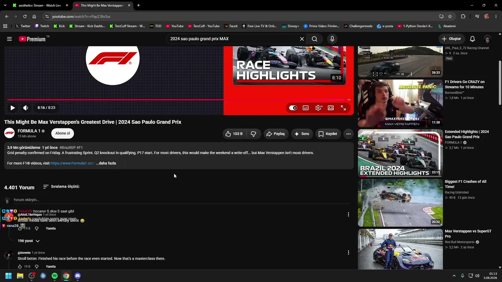Open the Soru ask button
Viewport: 502px width, 282px height.
(x=302, y=134)
